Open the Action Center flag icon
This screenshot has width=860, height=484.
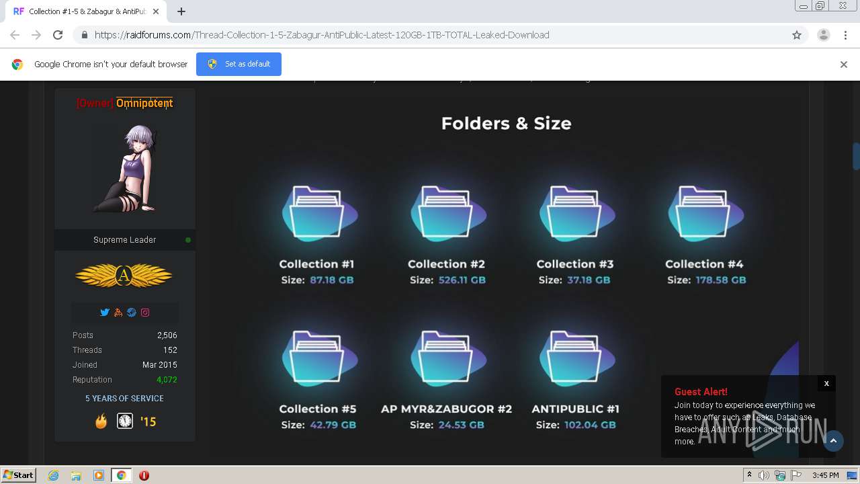[x=796, y=475]
